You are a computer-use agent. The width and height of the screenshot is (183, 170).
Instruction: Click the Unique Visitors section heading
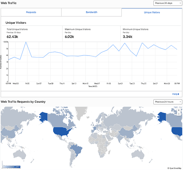(16, 23)
